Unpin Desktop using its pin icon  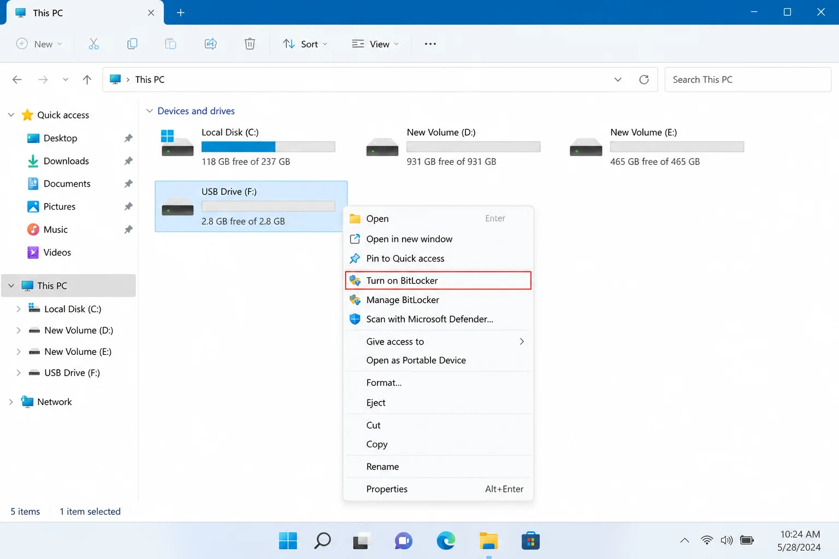[x=128, y=138]
